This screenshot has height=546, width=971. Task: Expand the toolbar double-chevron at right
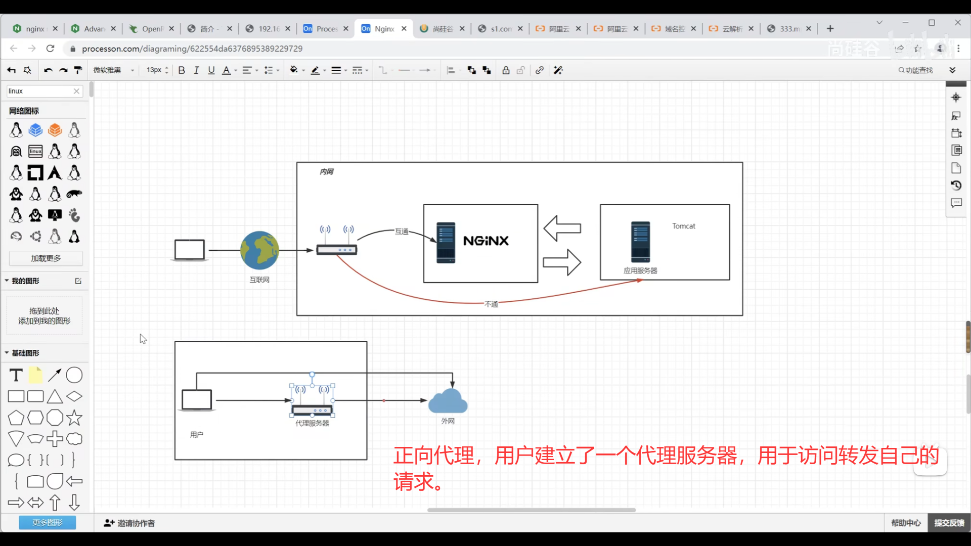point(952,70)
